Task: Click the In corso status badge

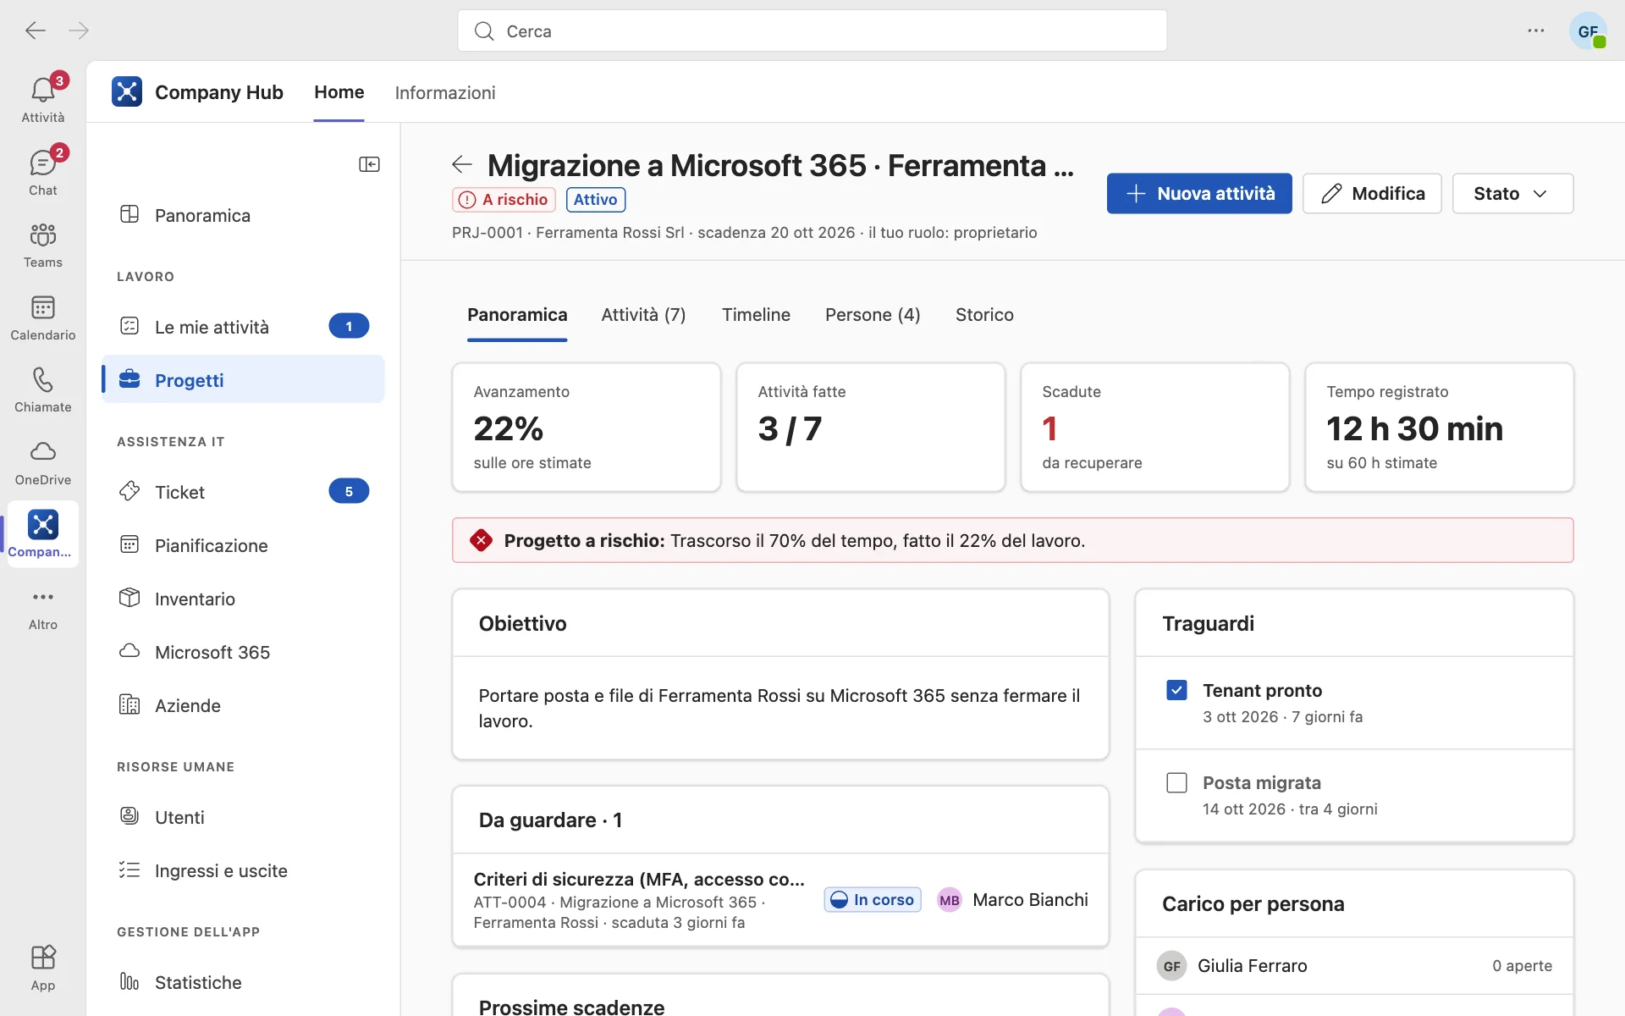Action: tap(873, 899)
